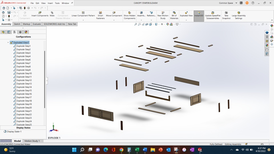Open Large Assembly Settings
Screen dimensions: 274x154
[239, 15]
